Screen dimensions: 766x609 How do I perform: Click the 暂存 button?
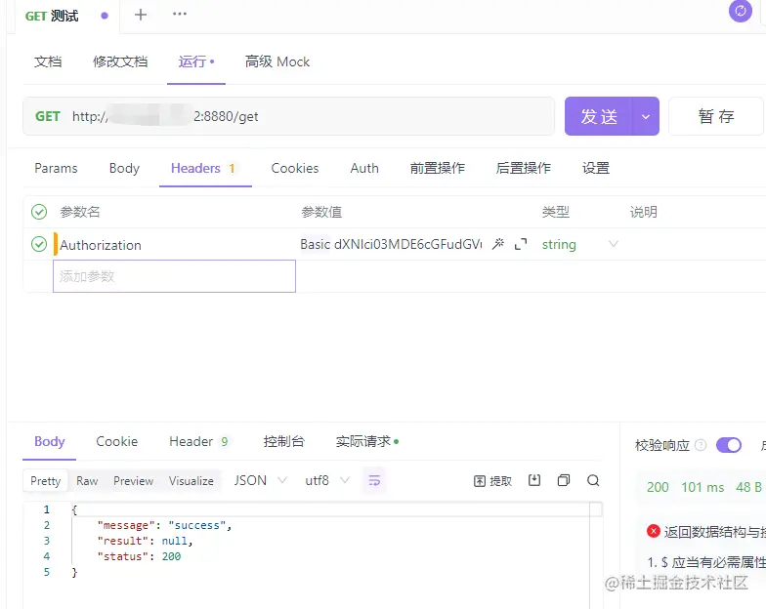click(715, 117)
